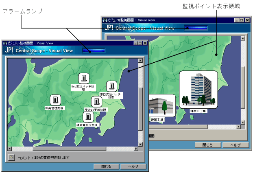
Task: Click the comment icon button beside コメント
Action: pyautogui.click(x=11, y=157)
